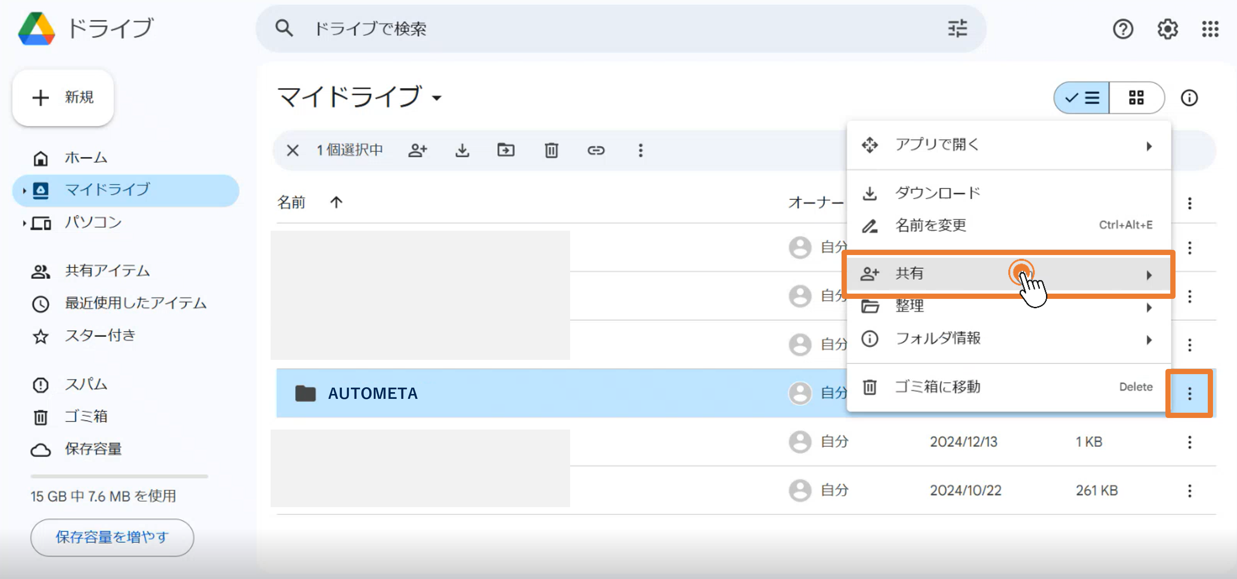Open マイドライブ in sidebar
The image size is (1237, 579).
click(x=126, y=191)
